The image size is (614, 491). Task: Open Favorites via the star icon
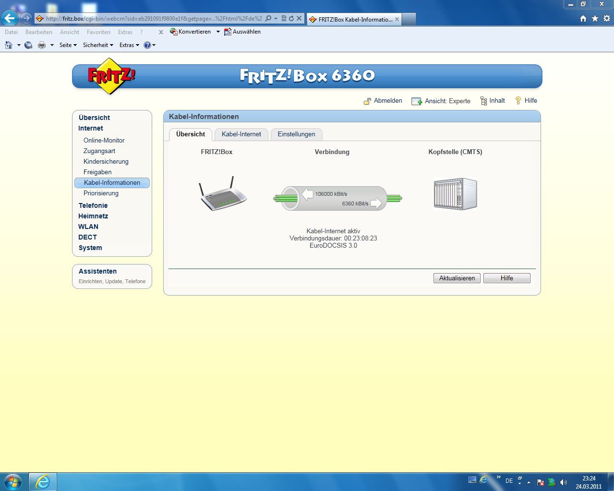click(x=595, y=19)
